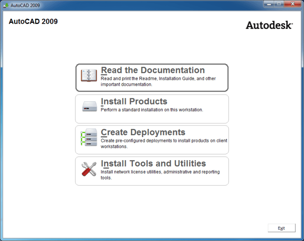Click the wrench and screwdriver tools icon
This screenshot has width=304, height=241.
coord(89,169)
